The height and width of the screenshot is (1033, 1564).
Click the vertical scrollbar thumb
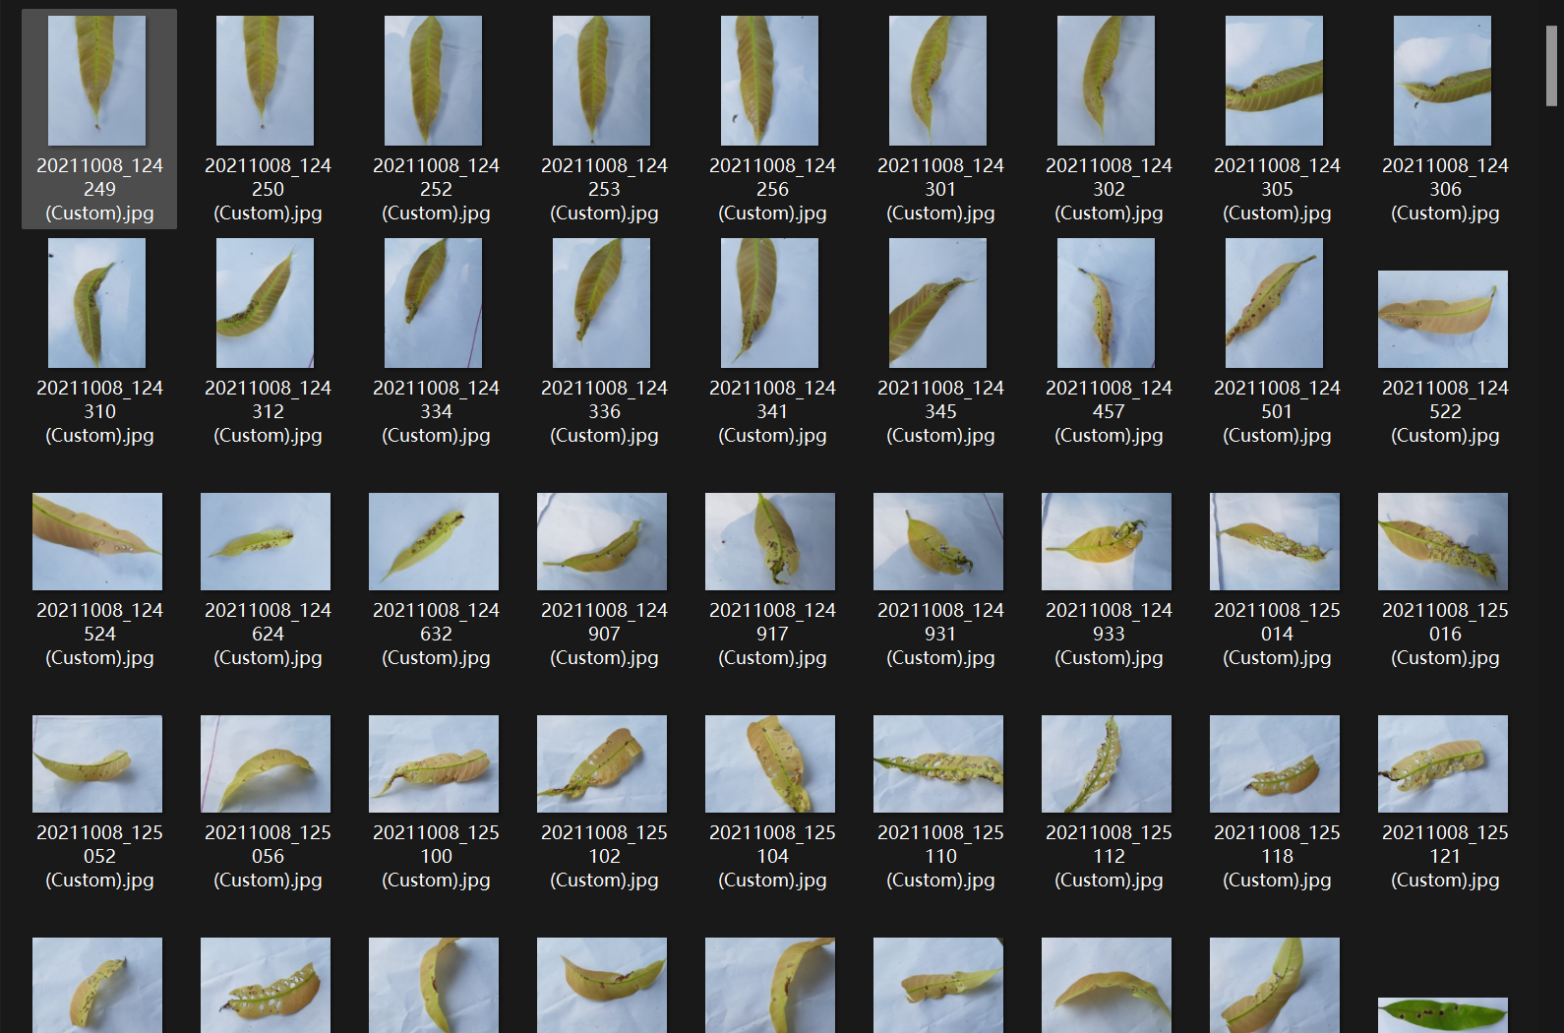[1551, 65]
